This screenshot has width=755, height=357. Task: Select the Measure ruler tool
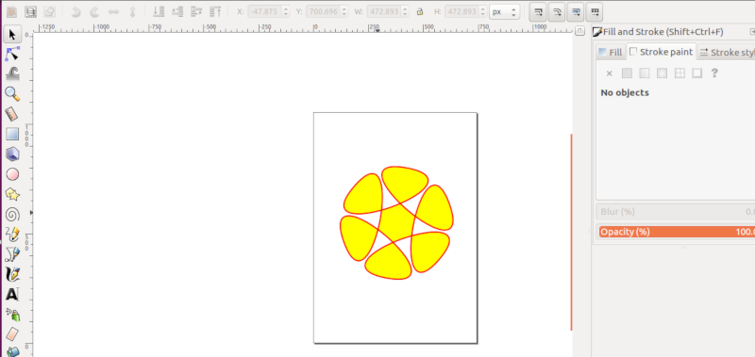click(x=12, y=114)
